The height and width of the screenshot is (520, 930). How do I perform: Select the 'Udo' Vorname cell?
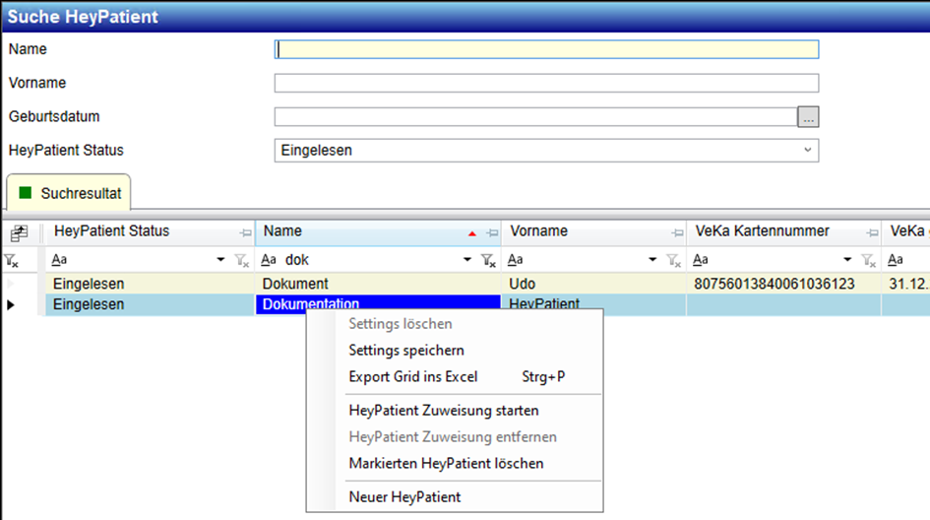(593, 284)
